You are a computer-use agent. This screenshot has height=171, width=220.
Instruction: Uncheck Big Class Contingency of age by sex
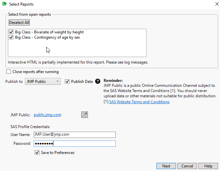11,37
